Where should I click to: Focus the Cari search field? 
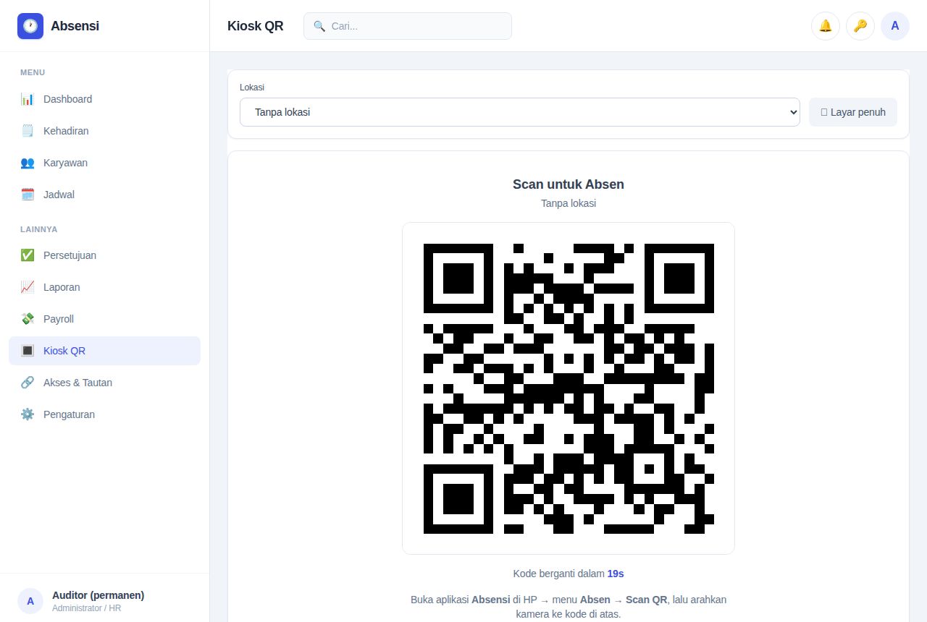coord(408,26)
